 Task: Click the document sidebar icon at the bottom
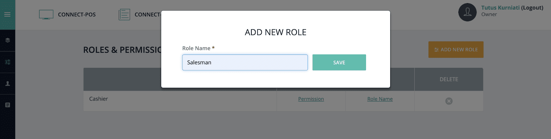click(8, 105)
